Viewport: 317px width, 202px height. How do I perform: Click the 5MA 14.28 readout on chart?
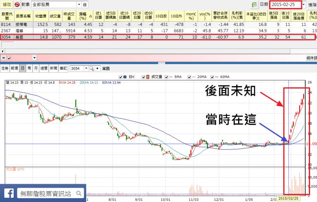click(67, 82)
